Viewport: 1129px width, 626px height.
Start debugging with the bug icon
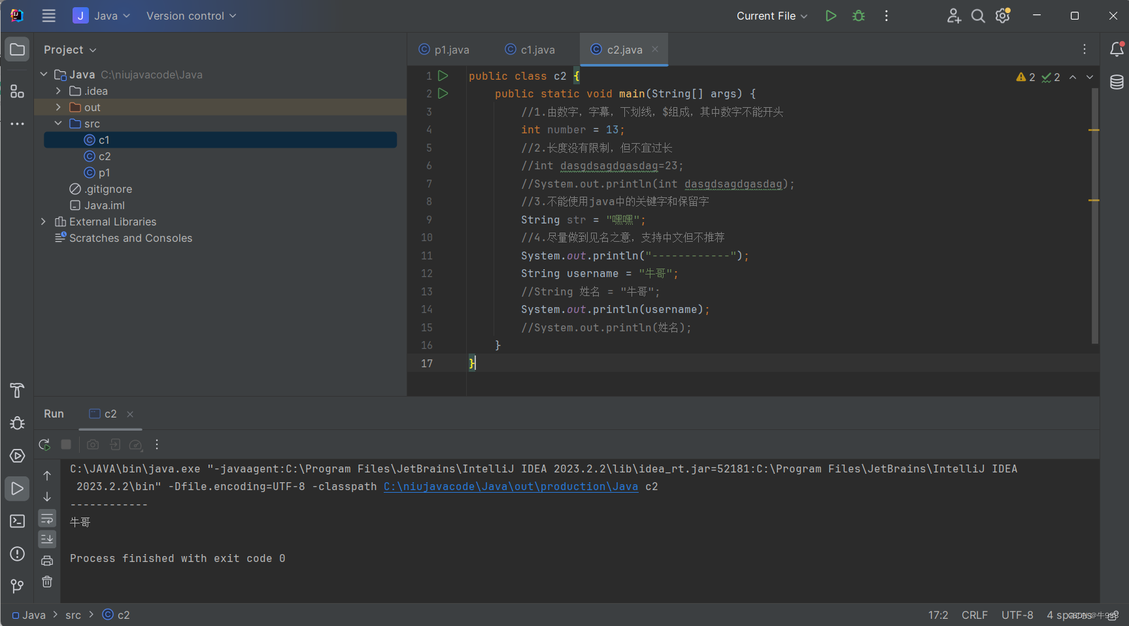[858, 16]
